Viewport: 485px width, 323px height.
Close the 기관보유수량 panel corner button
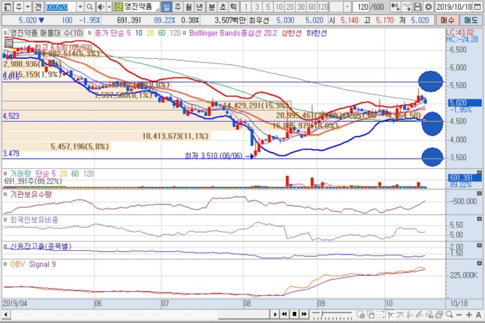479,193
